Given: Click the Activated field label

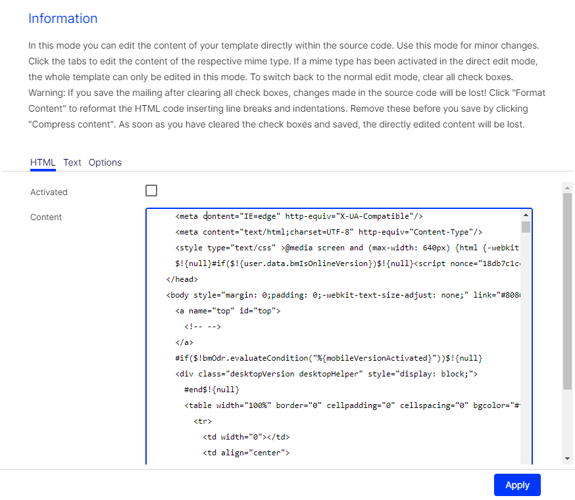Looking at the screenshot, I should 49,193.
